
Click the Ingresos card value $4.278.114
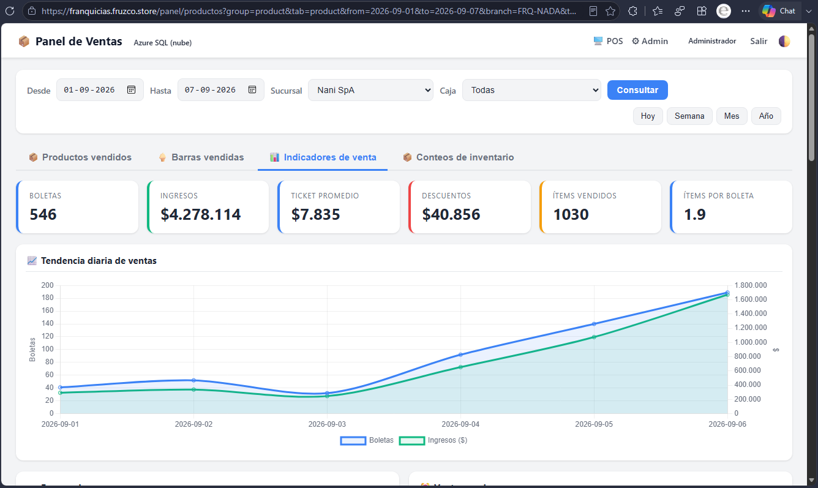[200, 214]
